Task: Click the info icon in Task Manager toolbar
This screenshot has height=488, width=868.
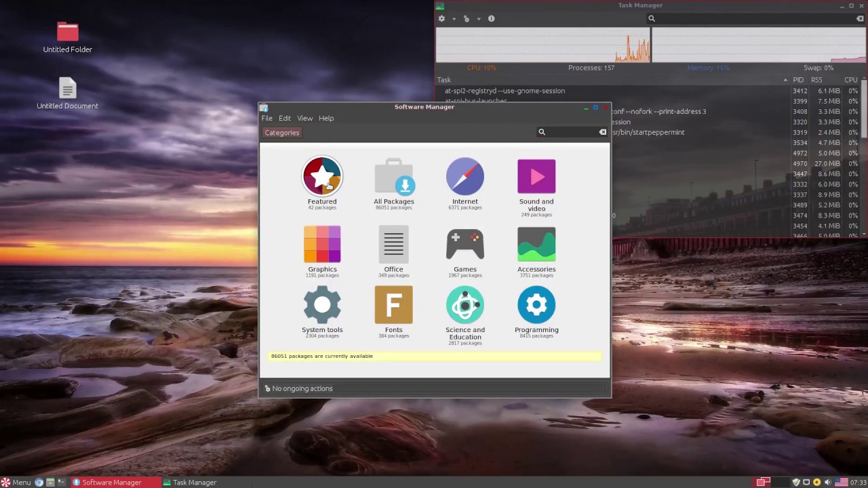Action: point(491,18)
